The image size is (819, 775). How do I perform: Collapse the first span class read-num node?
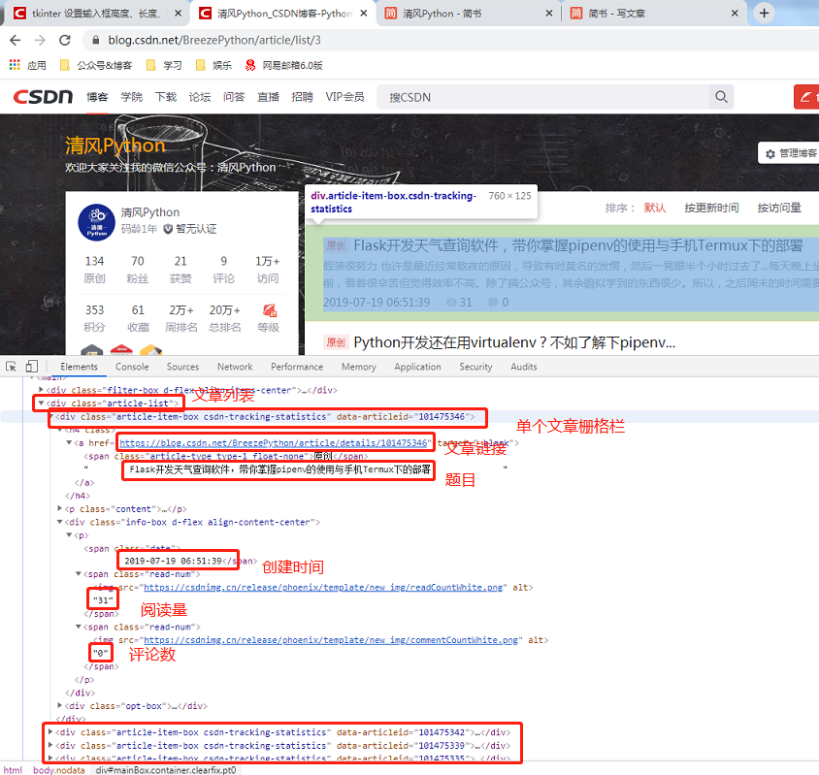(79, 574)
